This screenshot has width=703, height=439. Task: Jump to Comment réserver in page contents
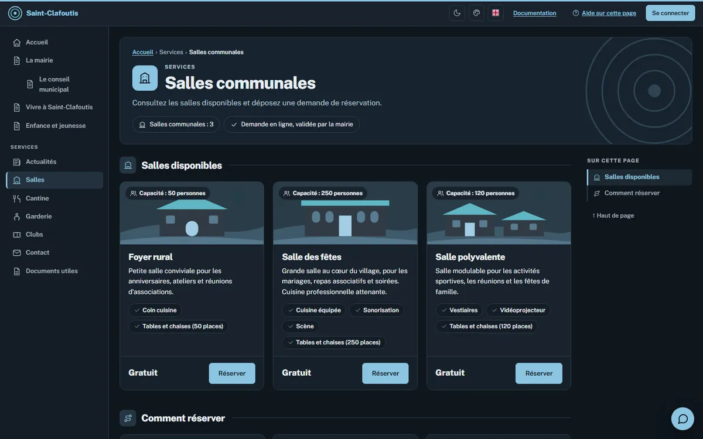639,193
